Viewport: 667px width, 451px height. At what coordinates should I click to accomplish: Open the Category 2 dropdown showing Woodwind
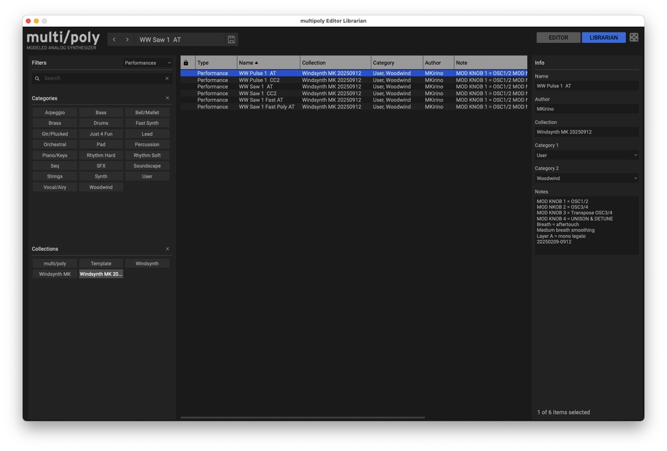(x=586, y=178)
